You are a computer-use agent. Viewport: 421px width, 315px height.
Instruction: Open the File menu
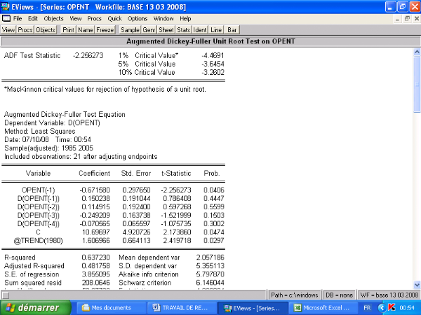(x=18, y=17)
